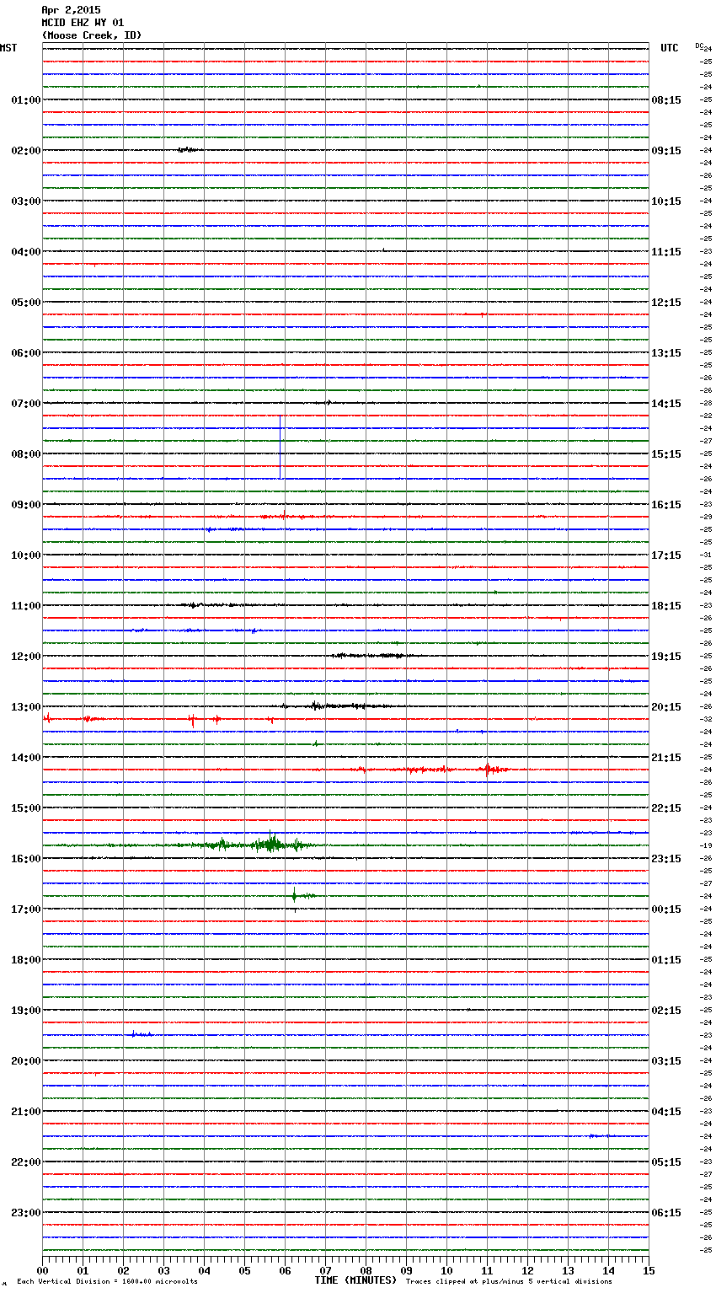Viewport: 716px width, 1293px height.
Task: Select the 08:00 MST row label
Action: pos(26,454)
